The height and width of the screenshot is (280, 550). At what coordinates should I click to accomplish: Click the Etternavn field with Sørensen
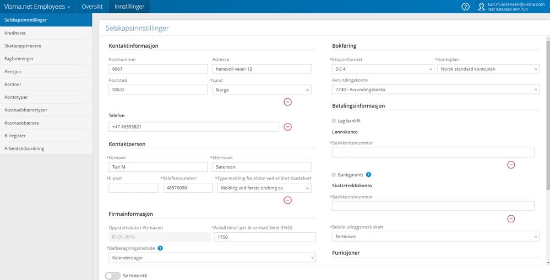[262, 167]
